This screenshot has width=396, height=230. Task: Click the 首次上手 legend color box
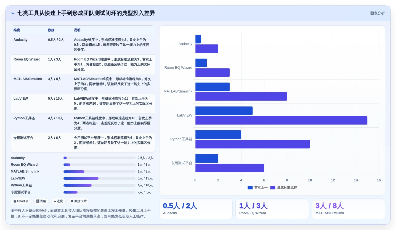(250, 188)
